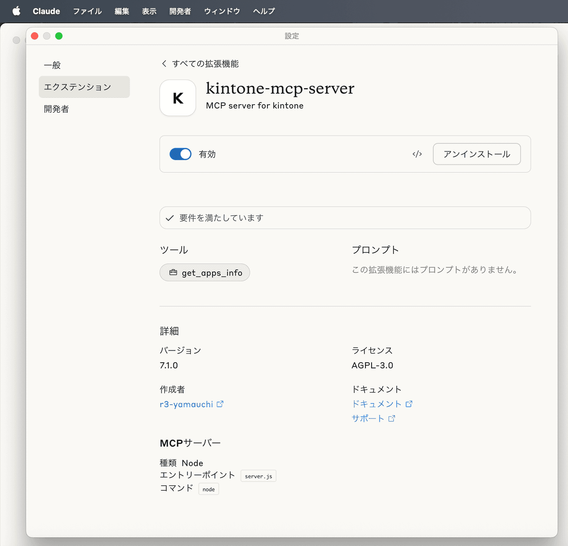The width and height of the screenshot is (568, 546).
Task: Click the green zoom button of 設定 window
Action: click(x=59, y=36)
